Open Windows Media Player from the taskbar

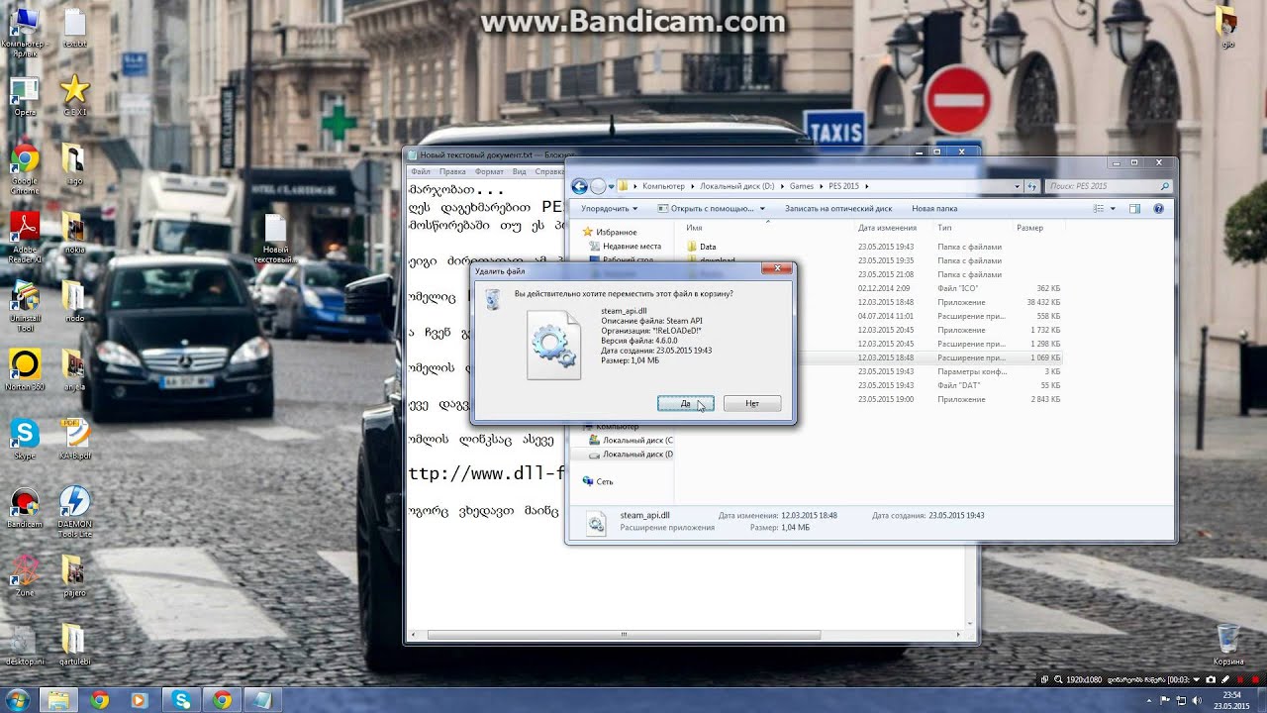click(x=140, y=700)
